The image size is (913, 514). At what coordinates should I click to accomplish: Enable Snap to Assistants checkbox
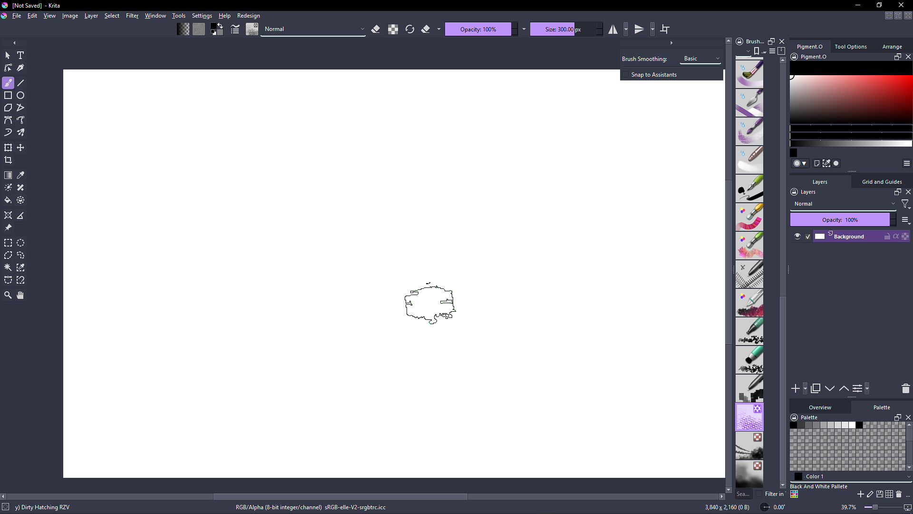(626, 75)
